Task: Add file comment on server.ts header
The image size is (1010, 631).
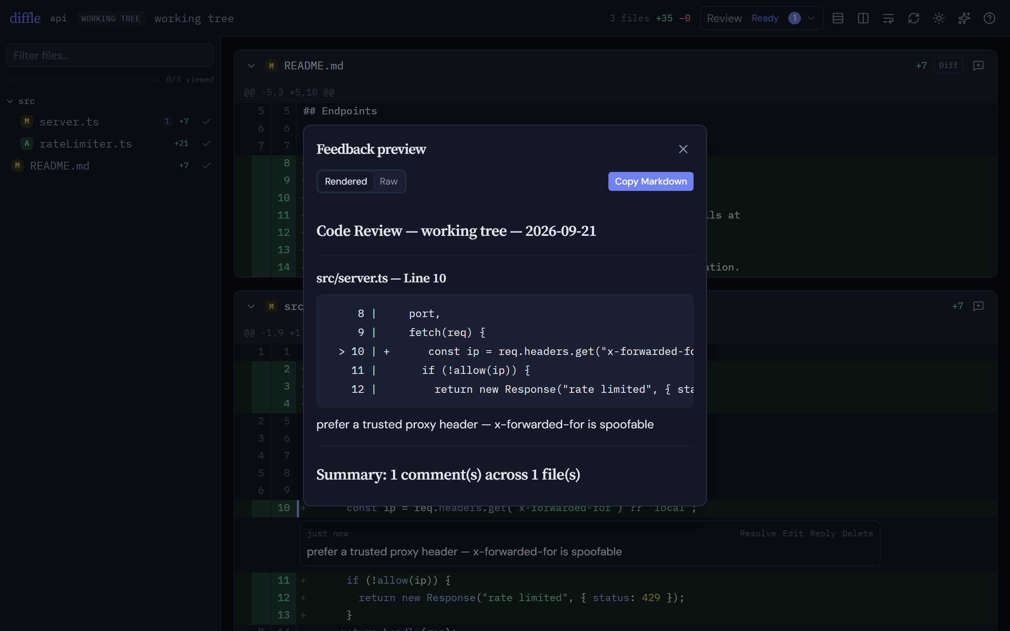Action: coord(978,306)
